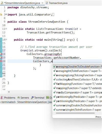The image size is (102, 134).
Task: Choose flatMapping completion proposal
Action: pyautogui.click(x=77, y=84)
